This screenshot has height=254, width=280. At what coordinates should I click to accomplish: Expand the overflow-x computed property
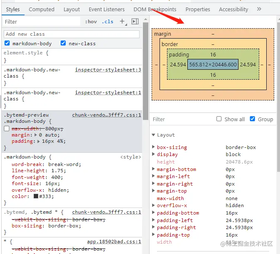[x=153, y=205]
